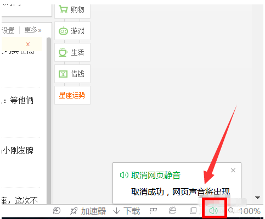265x219 pixels.
Task: Click the flag icon in status bar
Action: [x=153, y=211]
